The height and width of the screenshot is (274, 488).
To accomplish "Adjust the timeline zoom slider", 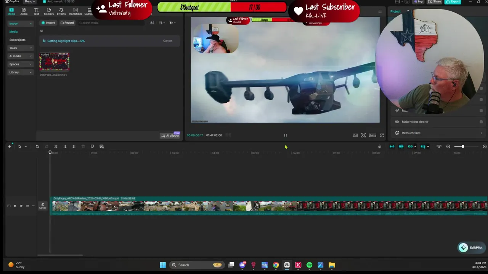I will pos(463,147).
